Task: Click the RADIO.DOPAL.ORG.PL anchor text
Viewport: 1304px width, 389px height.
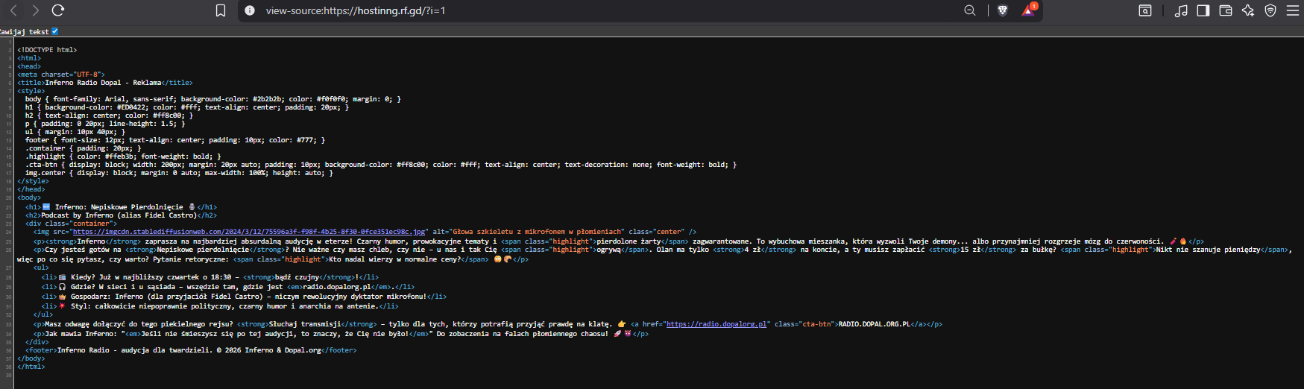Action: (874, 324)
